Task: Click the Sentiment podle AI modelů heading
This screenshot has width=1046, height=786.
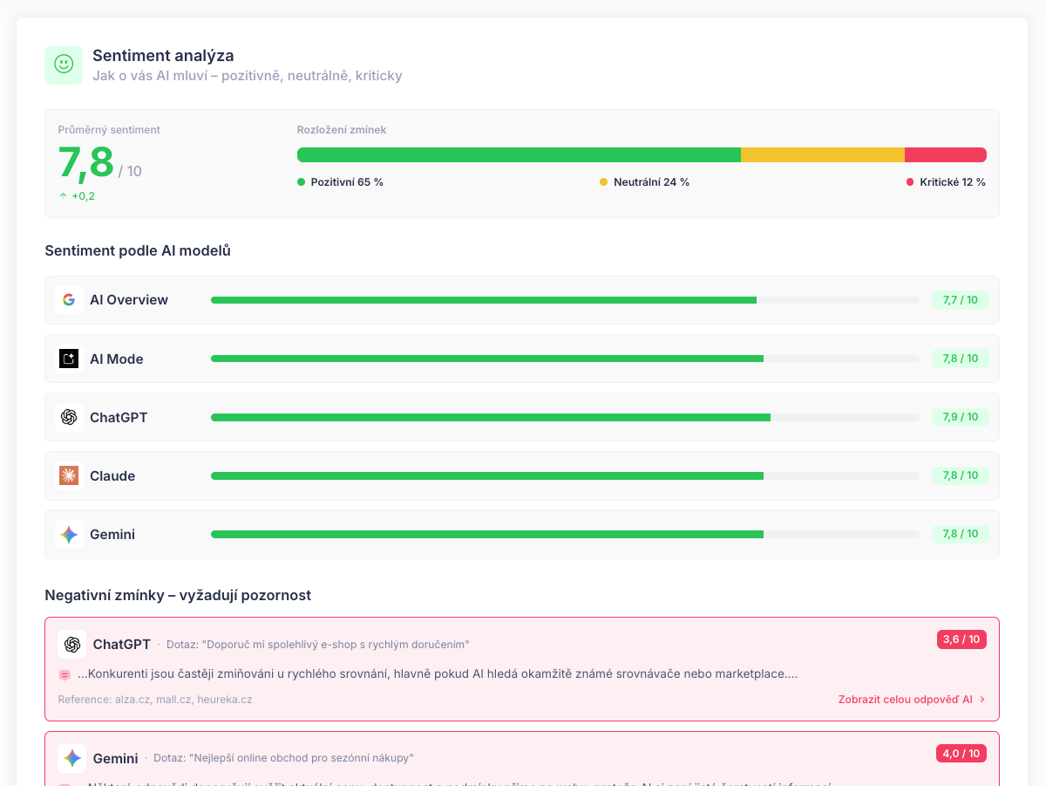Action: [138, 251]
